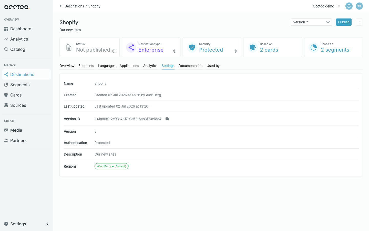This screenshot has width=369, height=231.
Task: Click the Occtoo logo
Action: (17, 7)
